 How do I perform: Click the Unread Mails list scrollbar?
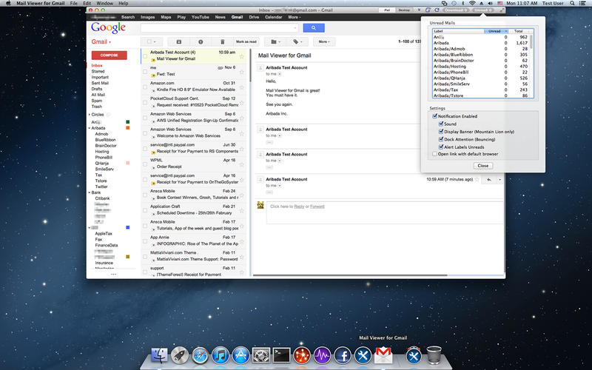tap(531, 41)
